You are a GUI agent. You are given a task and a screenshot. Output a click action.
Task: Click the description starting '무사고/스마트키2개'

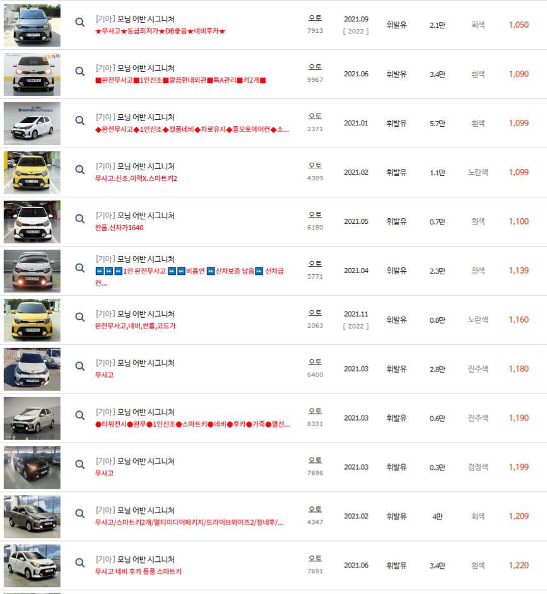189,522
